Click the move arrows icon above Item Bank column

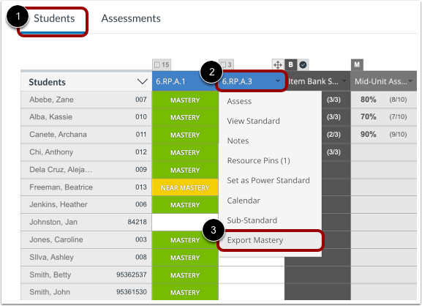(x=277, y=65)
